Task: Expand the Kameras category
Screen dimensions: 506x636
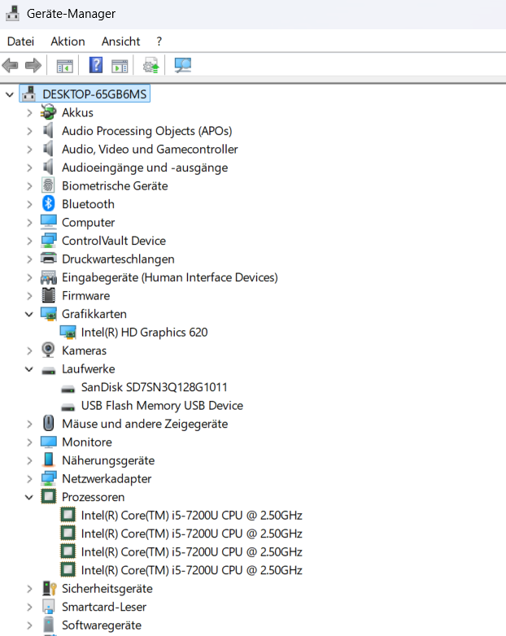Action: click(x=29, y=351)
